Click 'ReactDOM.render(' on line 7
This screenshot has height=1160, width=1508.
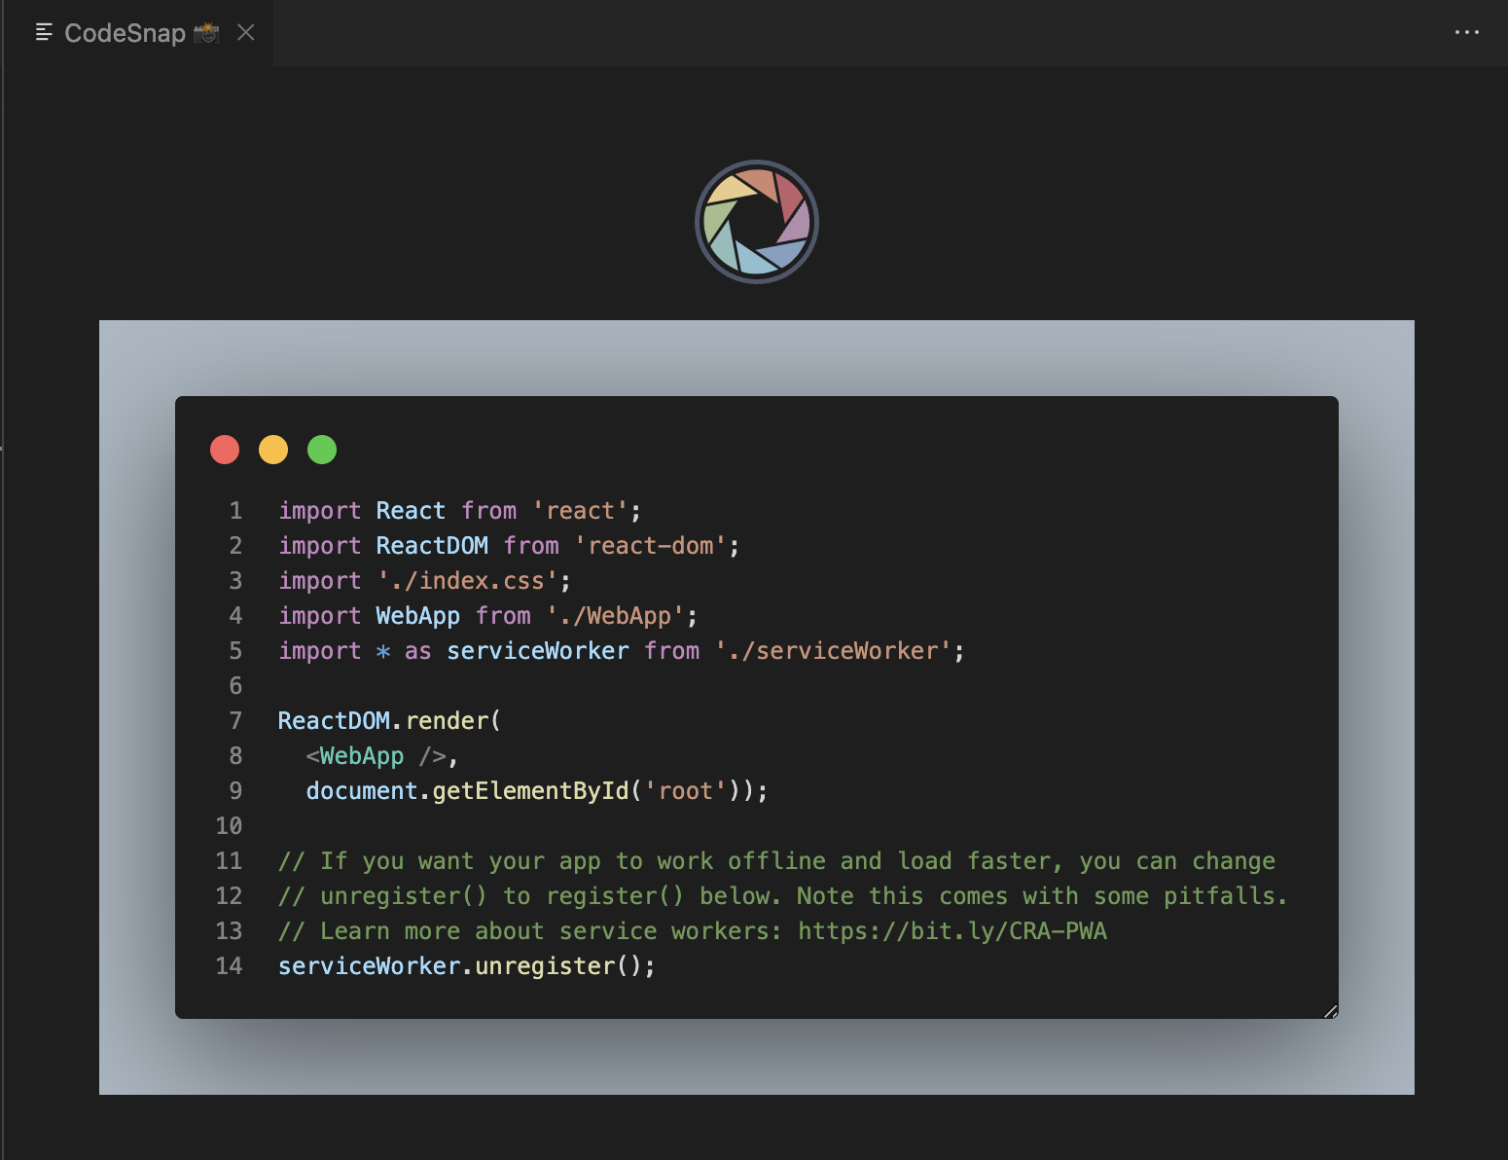pyautogui.click(x=389, y=721)
